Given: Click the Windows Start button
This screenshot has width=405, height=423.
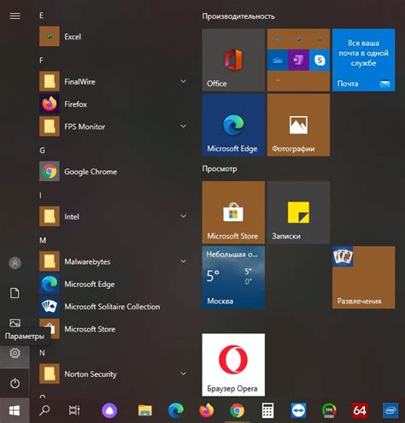Looking at the screenshot, I should [x=15, y=410].
